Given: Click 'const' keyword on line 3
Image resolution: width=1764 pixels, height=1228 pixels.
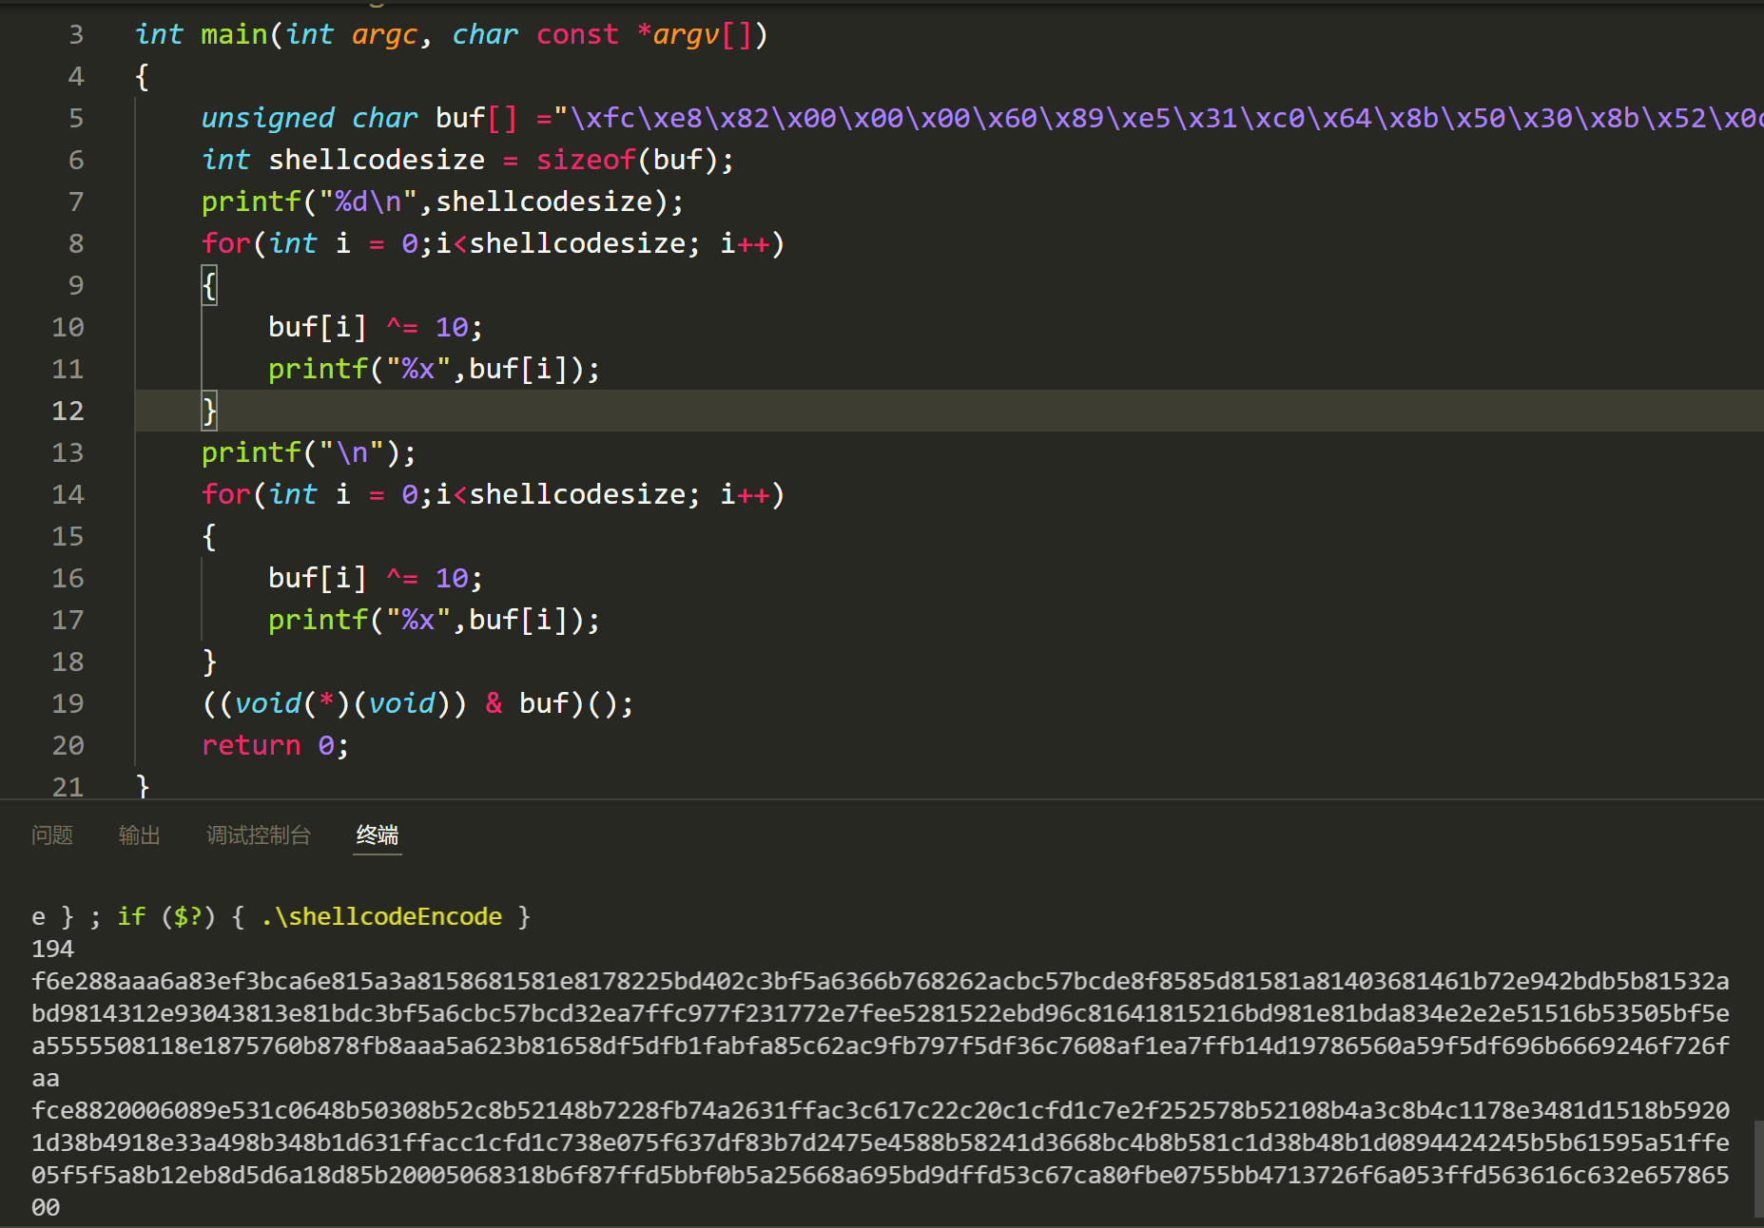Looking at the screenshot, I should [x=577, y=35].
